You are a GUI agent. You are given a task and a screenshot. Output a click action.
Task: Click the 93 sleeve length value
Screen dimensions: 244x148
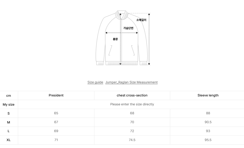click(208, 131)
